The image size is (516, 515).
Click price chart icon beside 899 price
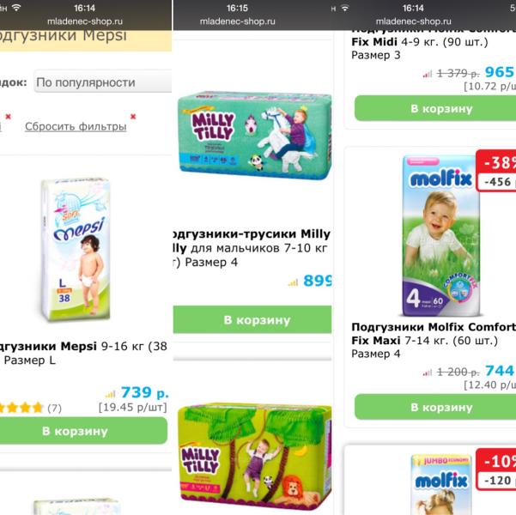[x=293, y=282]
